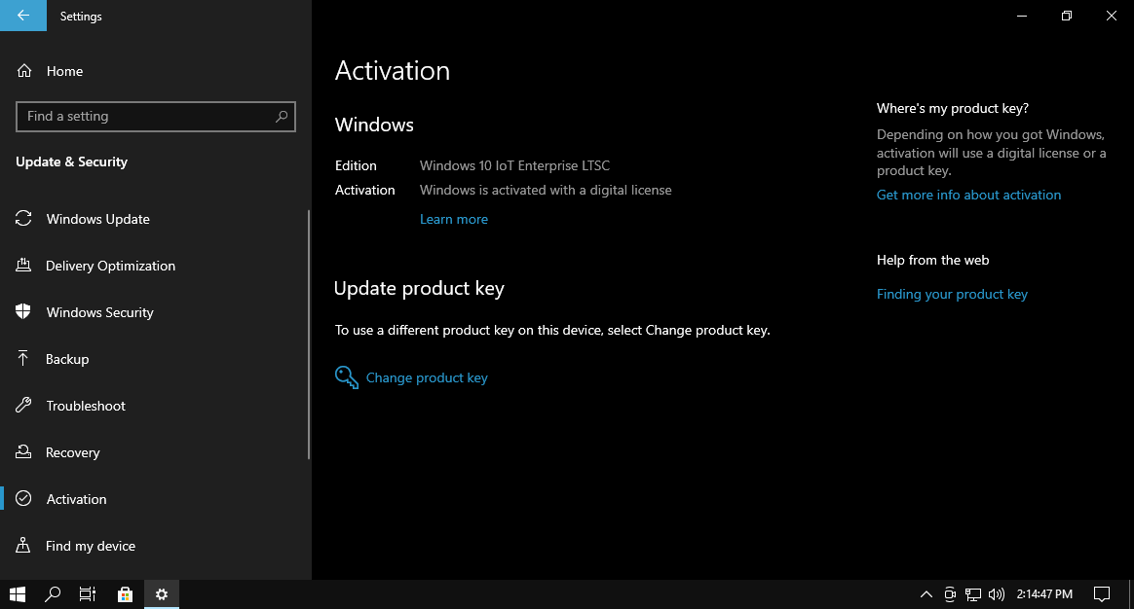Viewport: 1134px width, 609px height.
Task: Focus the Find a setting search box
Action: [x=156, y=117]
